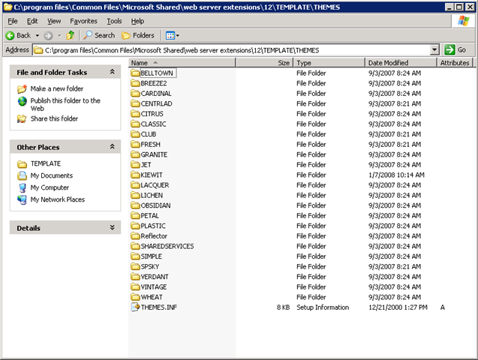Select the FRESH folder icon
Viewport: 478px width, 360px height.
135,144
